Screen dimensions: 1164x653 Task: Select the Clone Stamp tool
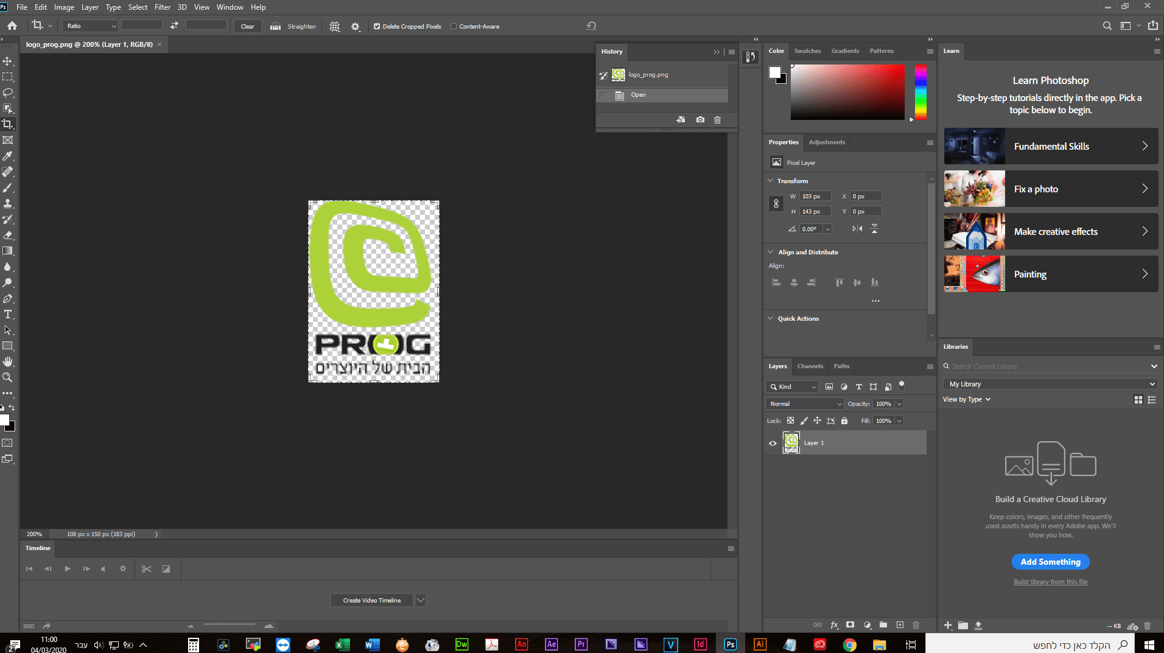coord(8,204)
